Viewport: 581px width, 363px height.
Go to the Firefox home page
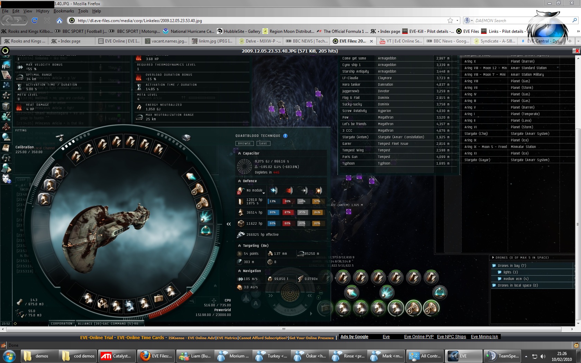pyautogui.click(x=59, y=20)
